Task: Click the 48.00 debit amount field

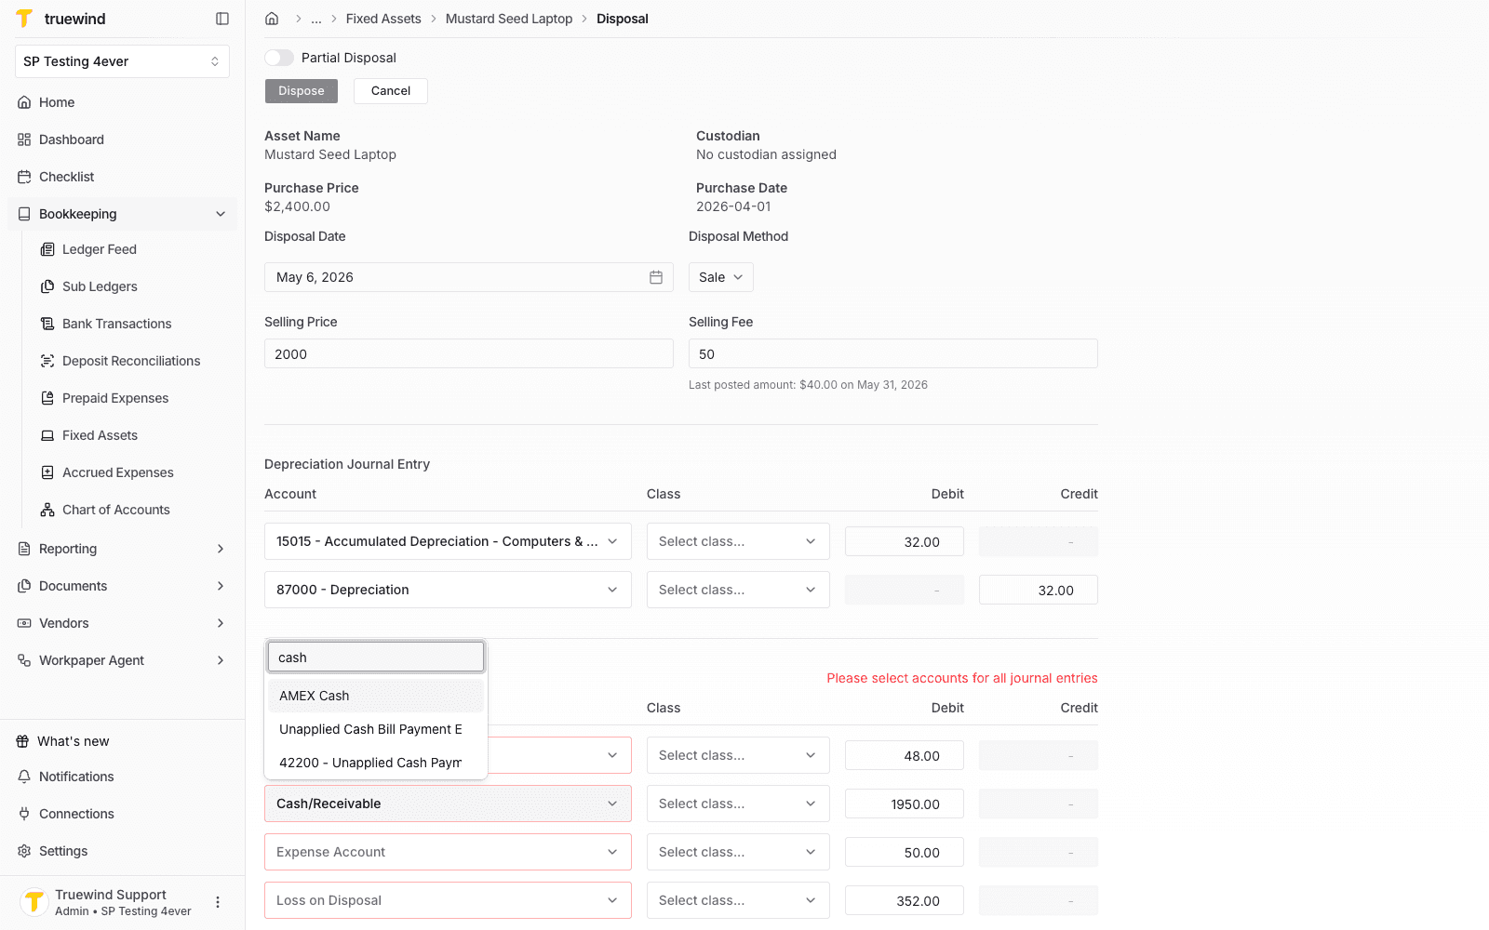Action: click(x=905, y=755)
